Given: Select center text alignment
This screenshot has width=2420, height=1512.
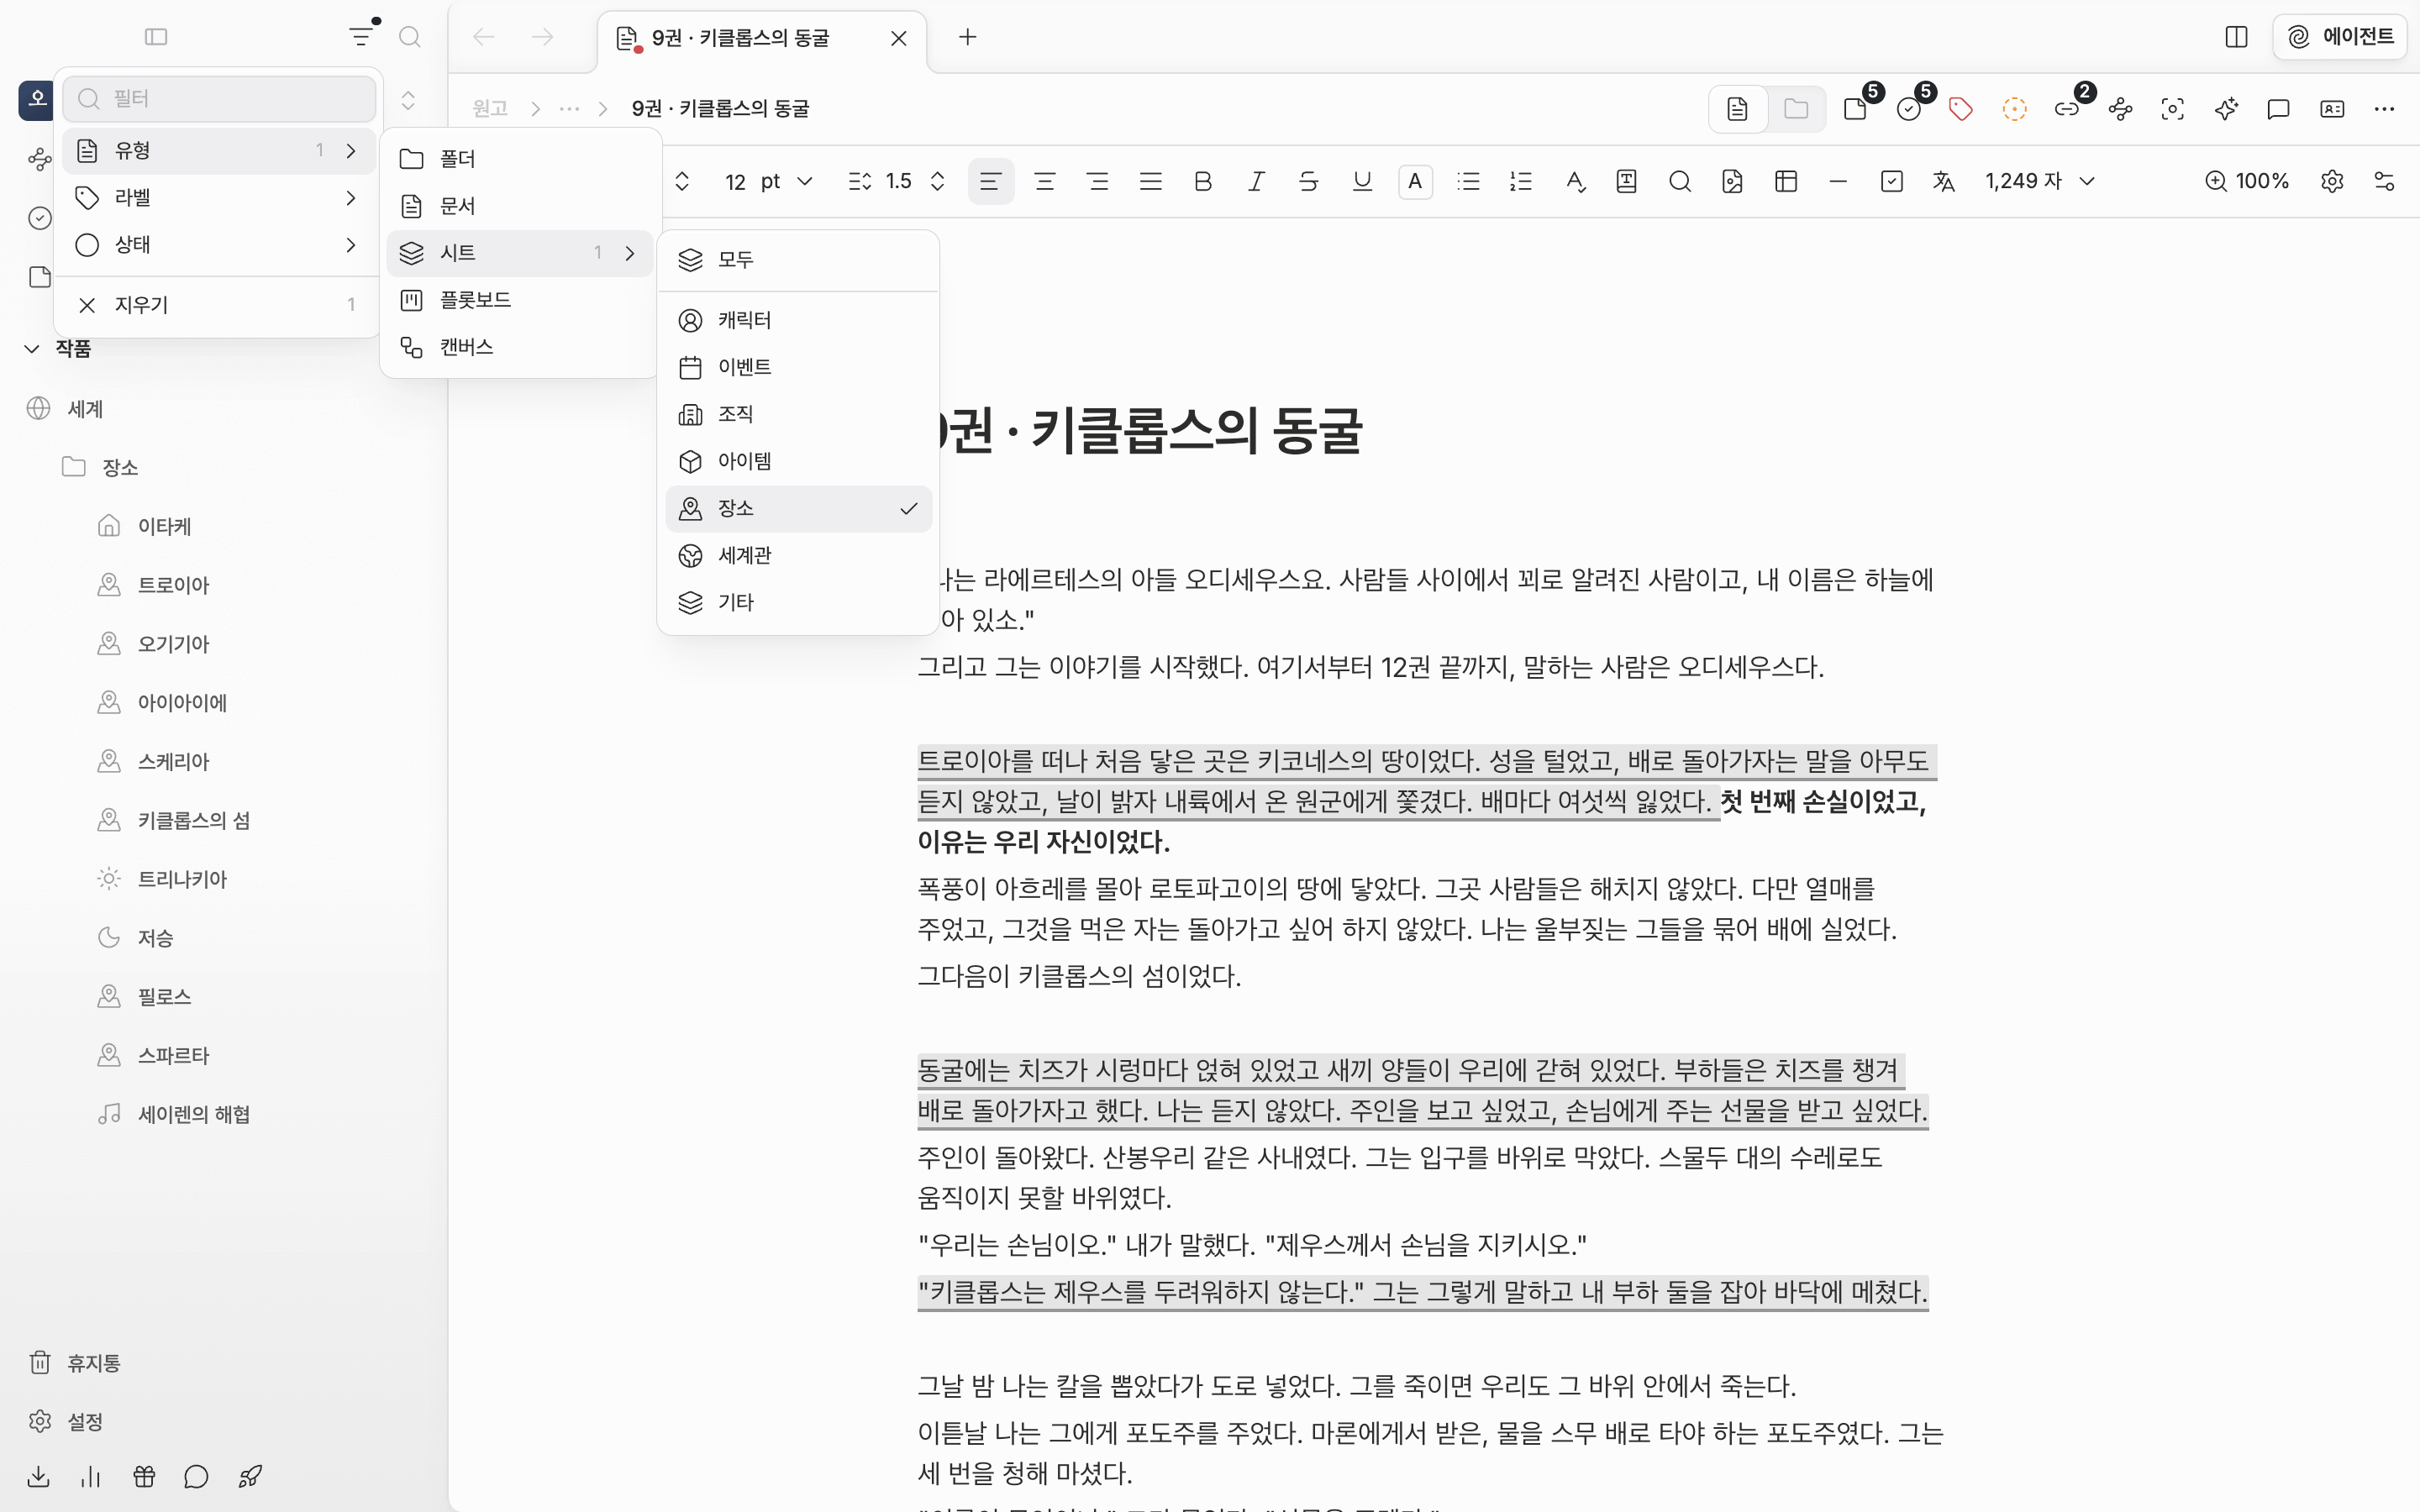Looking at the screenshot, I should [1045, 181].
